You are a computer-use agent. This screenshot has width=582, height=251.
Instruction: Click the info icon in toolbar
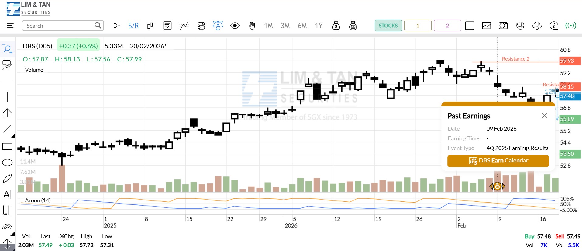[x=554, y=26]
